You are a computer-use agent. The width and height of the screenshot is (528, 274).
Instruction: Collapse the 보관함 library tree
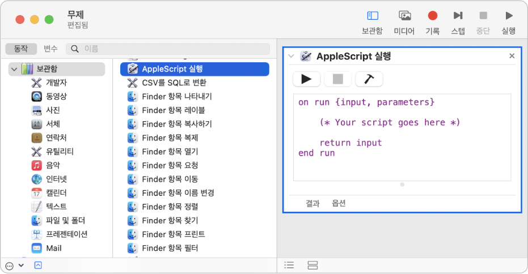14,69
